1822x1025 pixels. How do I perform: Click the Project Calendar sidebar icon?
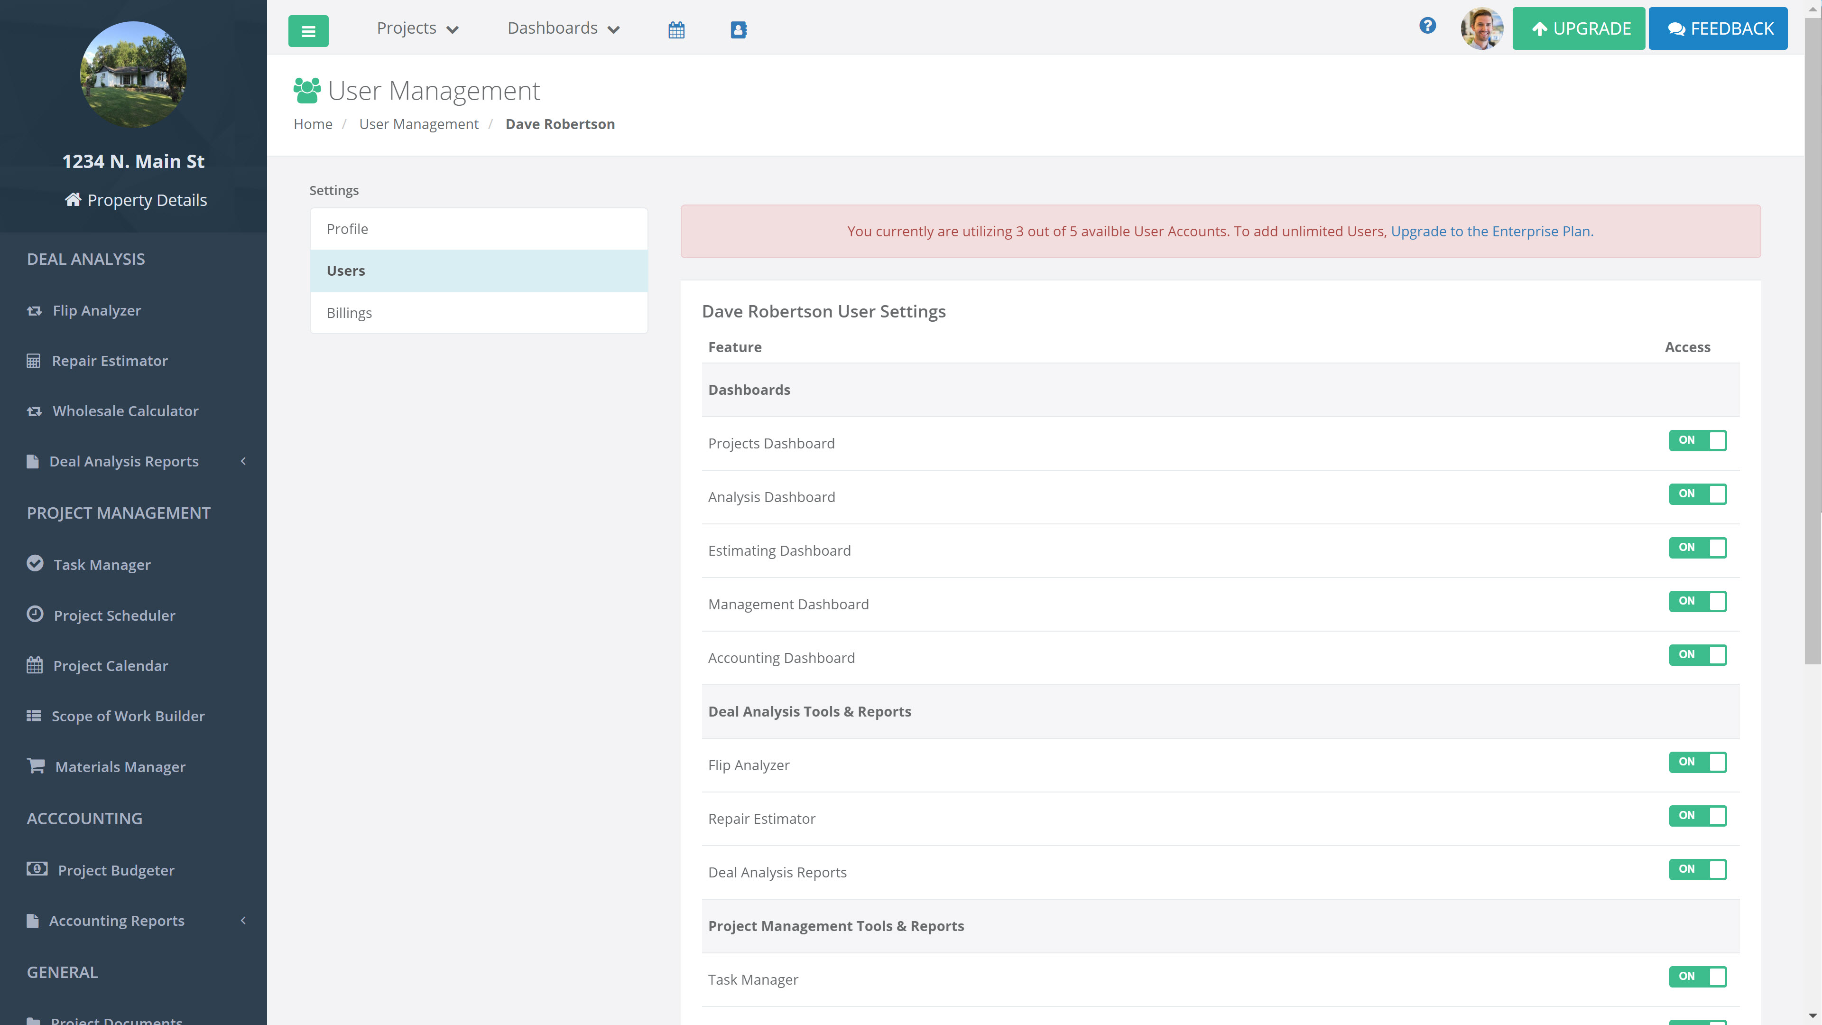tap(35, 665)
